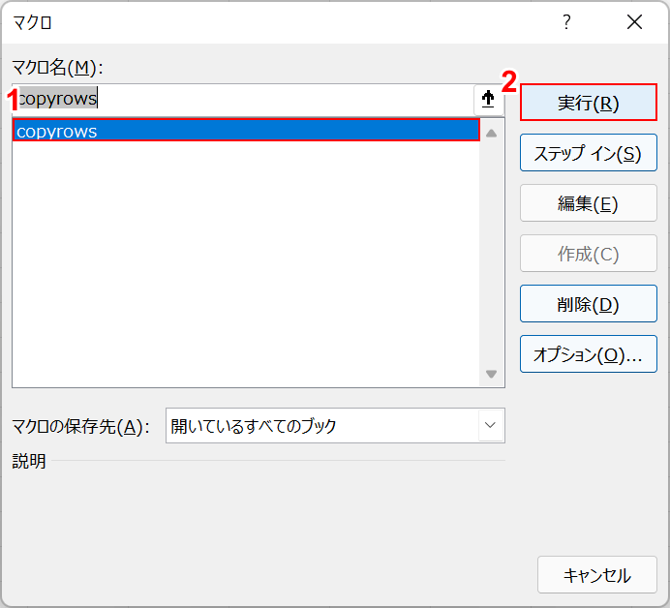Click the マクロの保存先(A) label

tap(80, 426)
